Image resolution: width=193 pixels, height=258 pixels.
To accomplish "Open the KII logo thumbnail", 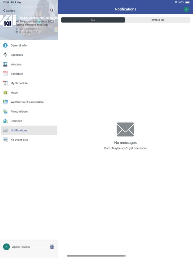I will [x=8, y=24].
